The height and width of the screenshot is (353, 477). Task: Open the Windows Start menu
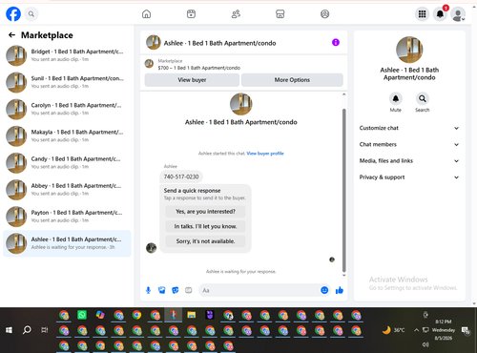coord(9,330)
